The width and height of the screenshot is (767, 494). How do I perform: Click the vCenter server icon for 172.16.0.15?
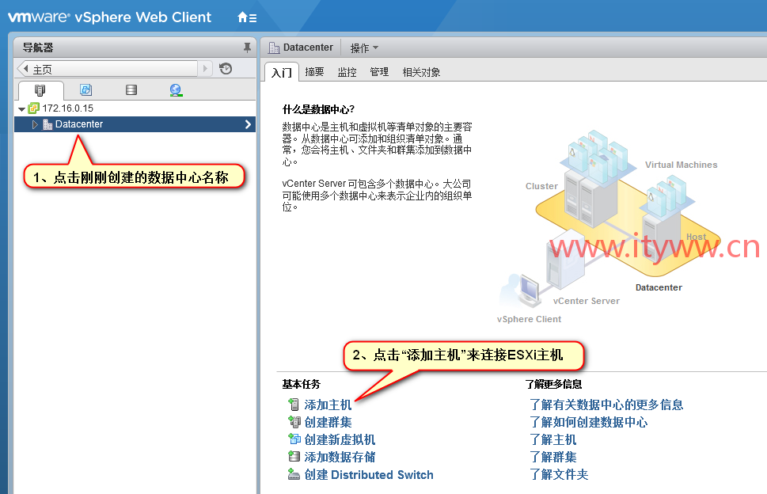click(34, 108)
